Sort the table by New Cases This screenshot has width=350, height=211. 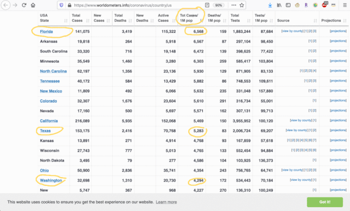102,18
